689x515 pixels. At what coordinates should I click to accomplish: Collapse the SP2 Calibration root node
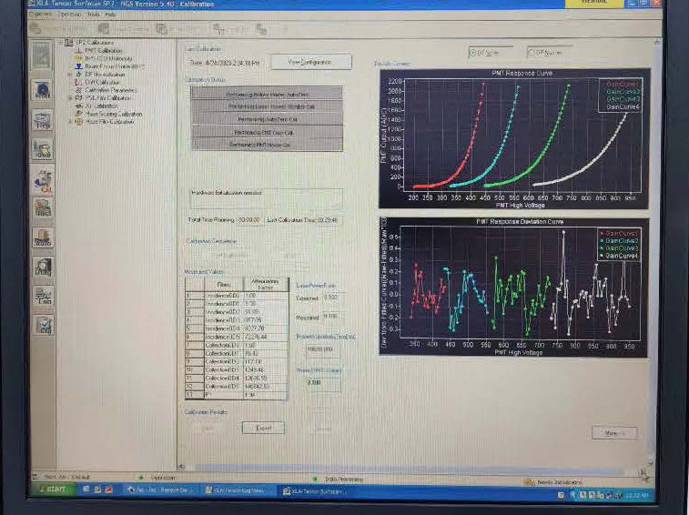(x=61, y=43)
